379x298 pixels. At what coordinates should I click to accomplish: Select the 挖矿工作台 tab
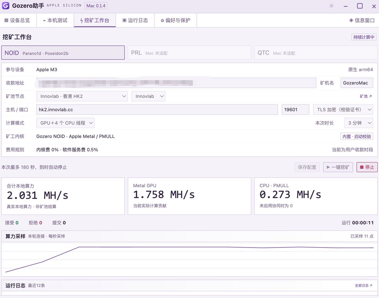point(95,21)
